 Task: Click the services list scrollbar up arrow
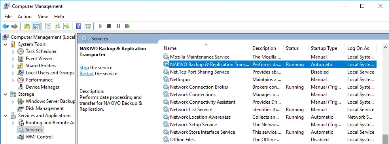point(386,47)
